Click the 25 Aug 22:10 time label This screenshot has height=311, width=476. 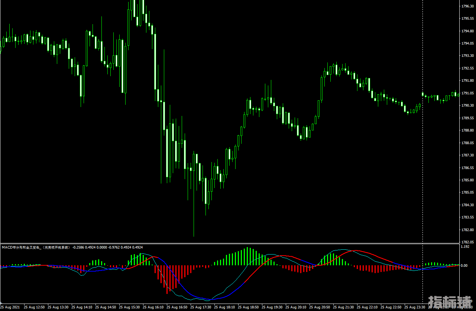click(x=368, y=307)
